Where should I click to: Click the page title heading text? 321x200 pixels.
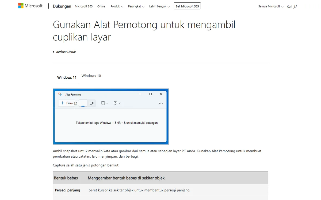[x=144, y=31]
